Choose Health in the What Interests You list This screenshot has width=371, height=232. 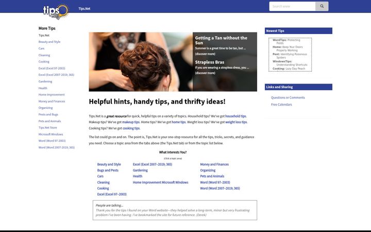pos(138,176)
